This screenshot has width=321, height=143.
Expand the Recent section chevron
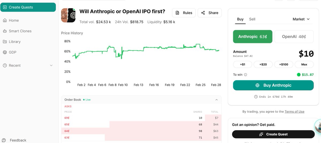(51, 65)
